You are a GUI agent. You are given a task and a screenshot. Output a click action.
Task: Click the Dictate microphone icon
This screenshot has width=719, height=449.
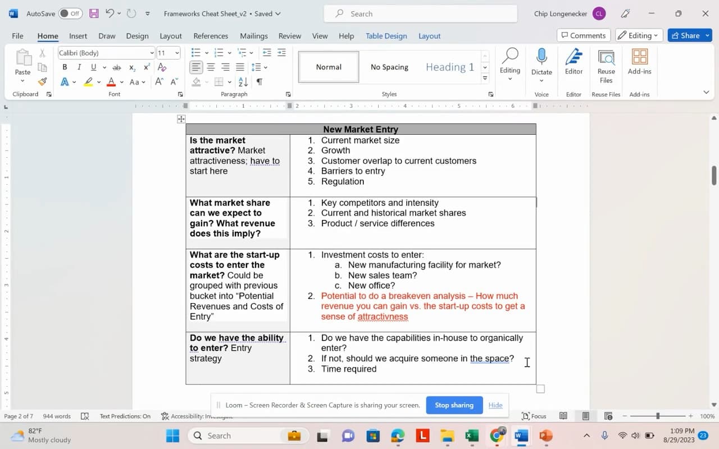tap(541, 57)
